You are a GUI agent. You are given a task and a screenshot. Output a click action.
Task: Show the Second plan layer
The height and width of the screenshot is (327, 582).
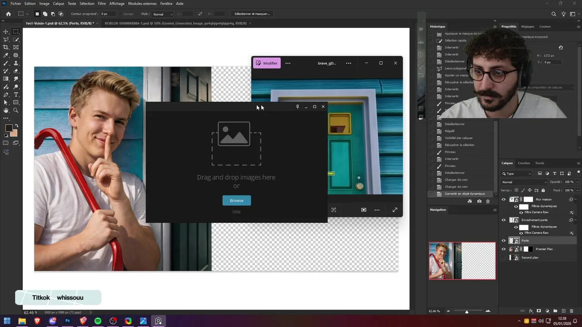(x=503, y=258)
